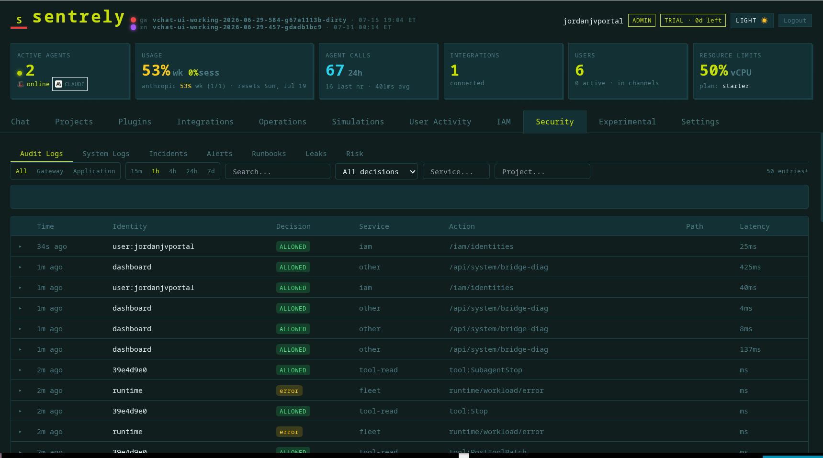The height and width of the screenshot is (458, 823).
Task: Click the 50 entries+ count
Action: pyautogui.click(x=787, y=171)
